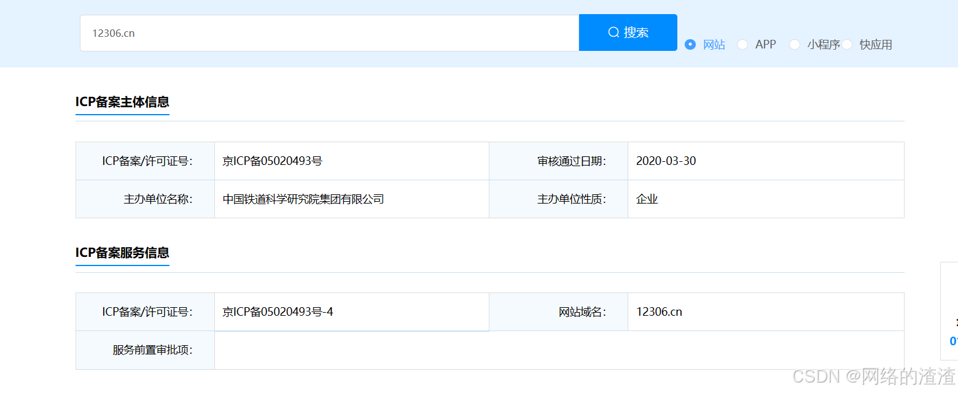
Task: Click the 网站域名 label
Action: [583, 312]
